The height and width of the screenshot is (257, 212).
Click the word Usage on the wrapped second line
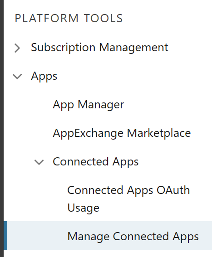pyautogui.click(x=84, y=208)
